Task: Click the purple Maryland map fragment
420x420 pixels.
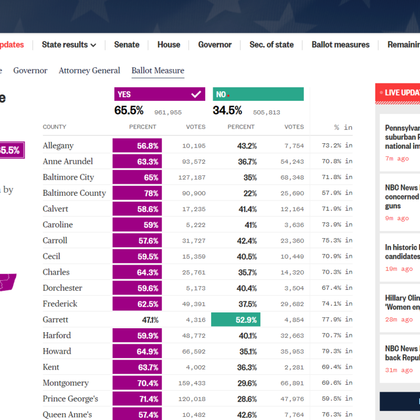Action: [x=8, y=282]
